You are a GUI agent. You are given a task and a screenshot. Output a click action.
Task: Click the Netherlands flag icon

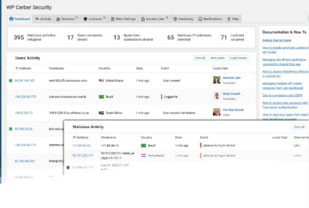tap(144, 156)
